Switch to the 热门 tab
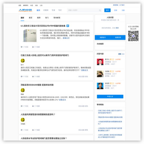This screenshot has height=144, width=144. click(47, 18)
